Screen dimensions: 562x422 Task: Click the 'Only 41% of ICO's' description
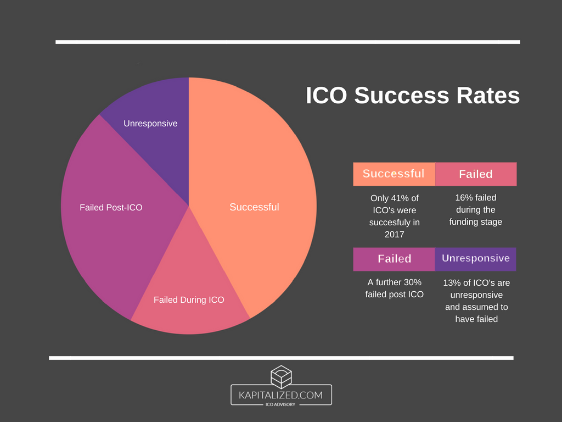(395, 216)
